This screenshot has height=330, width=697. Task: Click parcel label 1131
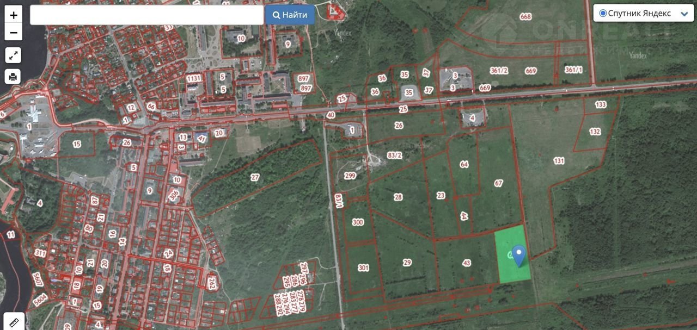point(193,78)
